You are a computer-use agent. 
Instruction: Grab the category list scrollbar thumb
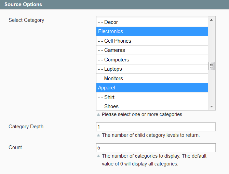coord(212,66)
